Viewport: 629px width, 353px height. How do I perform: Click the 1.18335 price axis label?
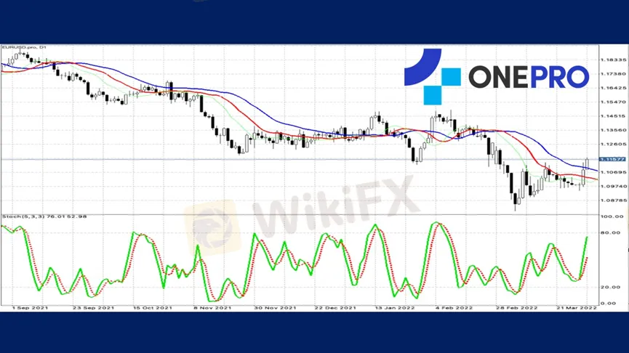tap(613, 60)
